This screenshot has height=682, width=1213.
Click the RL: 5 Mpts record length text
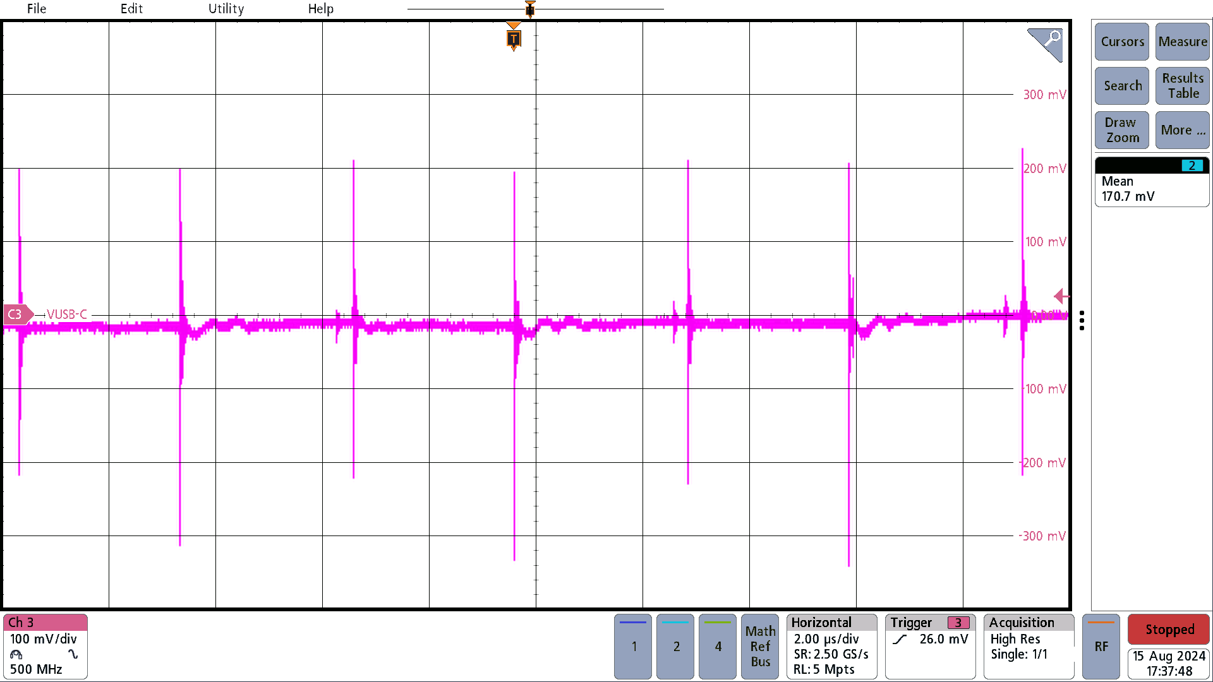(824, 669)
